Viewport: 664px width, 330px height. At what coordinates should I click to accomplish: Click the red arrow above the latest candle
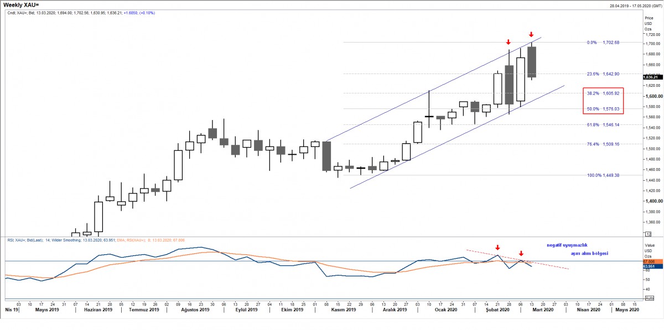coord(531,35)
